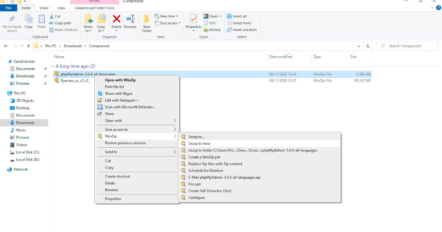This screenshot has height=232, width=442.
Task: Toggle Select none to clear selection
Action: 241,22
